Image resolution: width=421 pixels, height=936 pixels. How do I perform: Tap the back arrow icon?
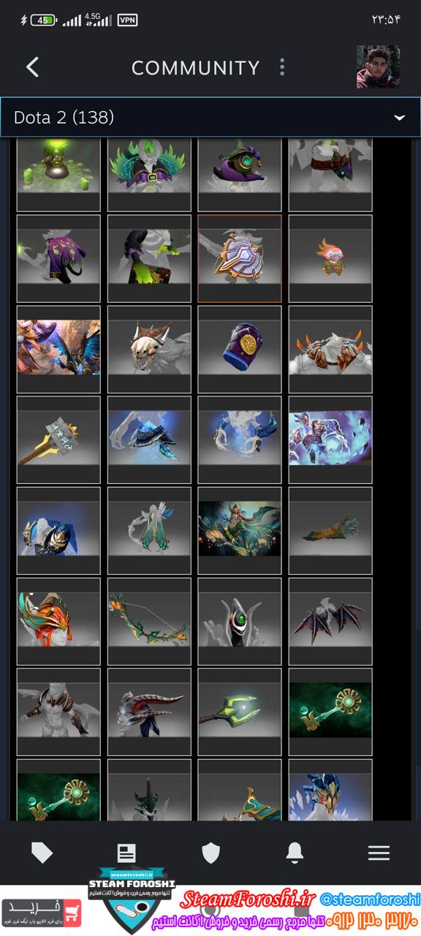coord(32,67)
